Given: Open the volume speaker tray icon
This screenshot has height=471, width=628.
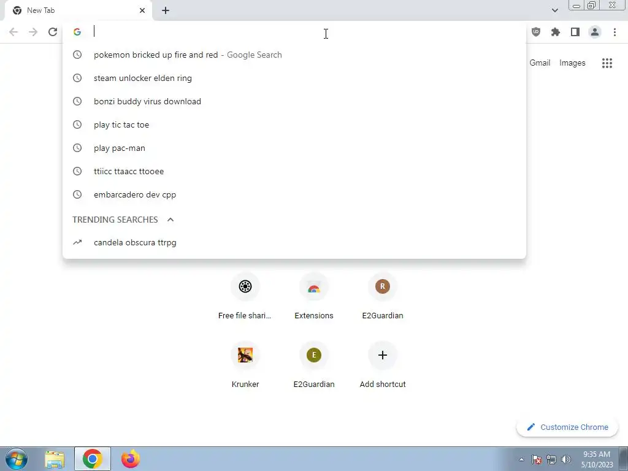Looking at the screenshot, I should pyautogui.click(x=566, y=459).
